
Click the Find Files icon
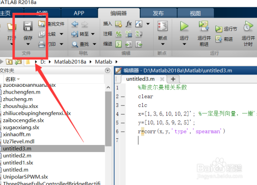pos(42,24)
